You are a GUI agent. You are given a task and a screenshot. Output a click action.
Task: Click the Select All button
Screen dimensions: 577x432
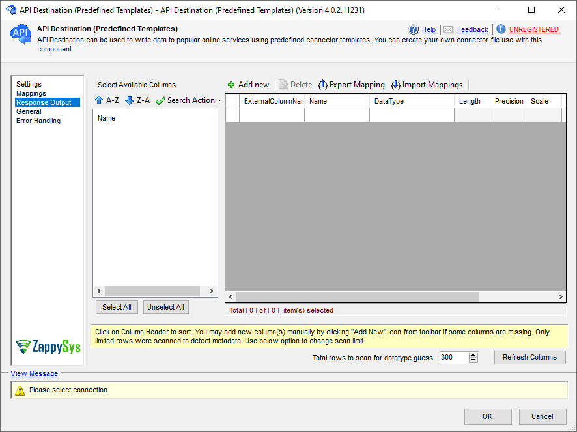(117, 307)
